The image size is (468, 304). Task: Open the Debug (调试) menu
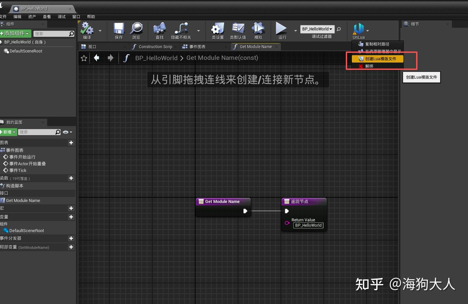coord(62,17)
